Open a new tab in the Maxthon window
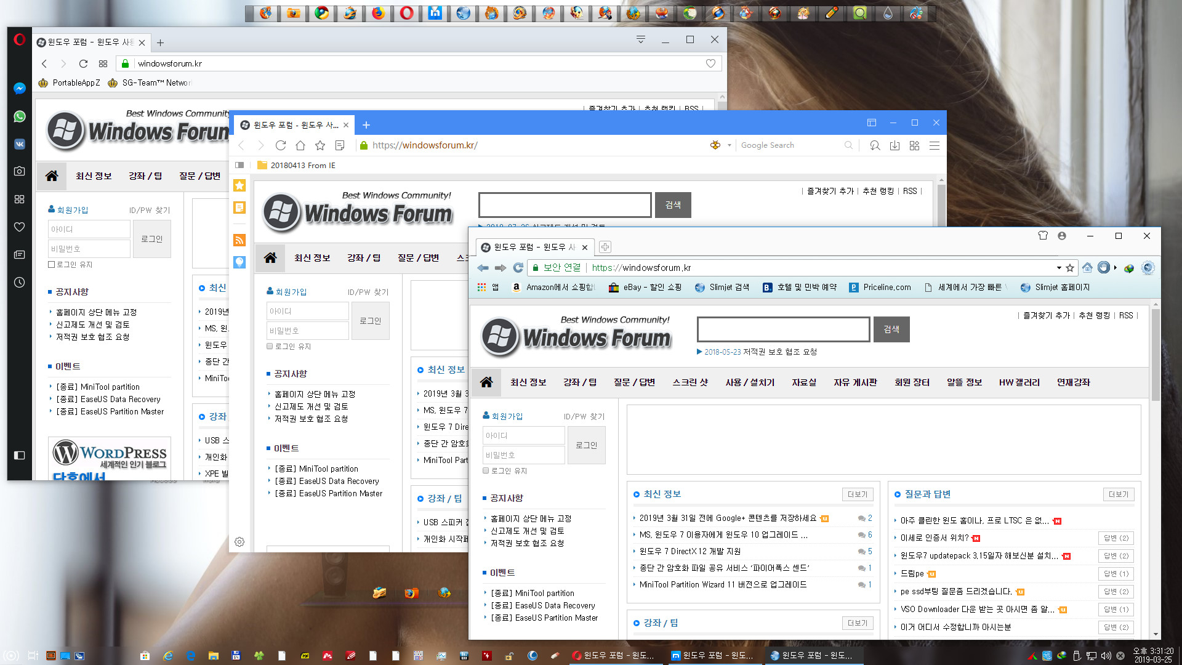The height and width of the screenshot is (665, 1182). tap(366, 125)
